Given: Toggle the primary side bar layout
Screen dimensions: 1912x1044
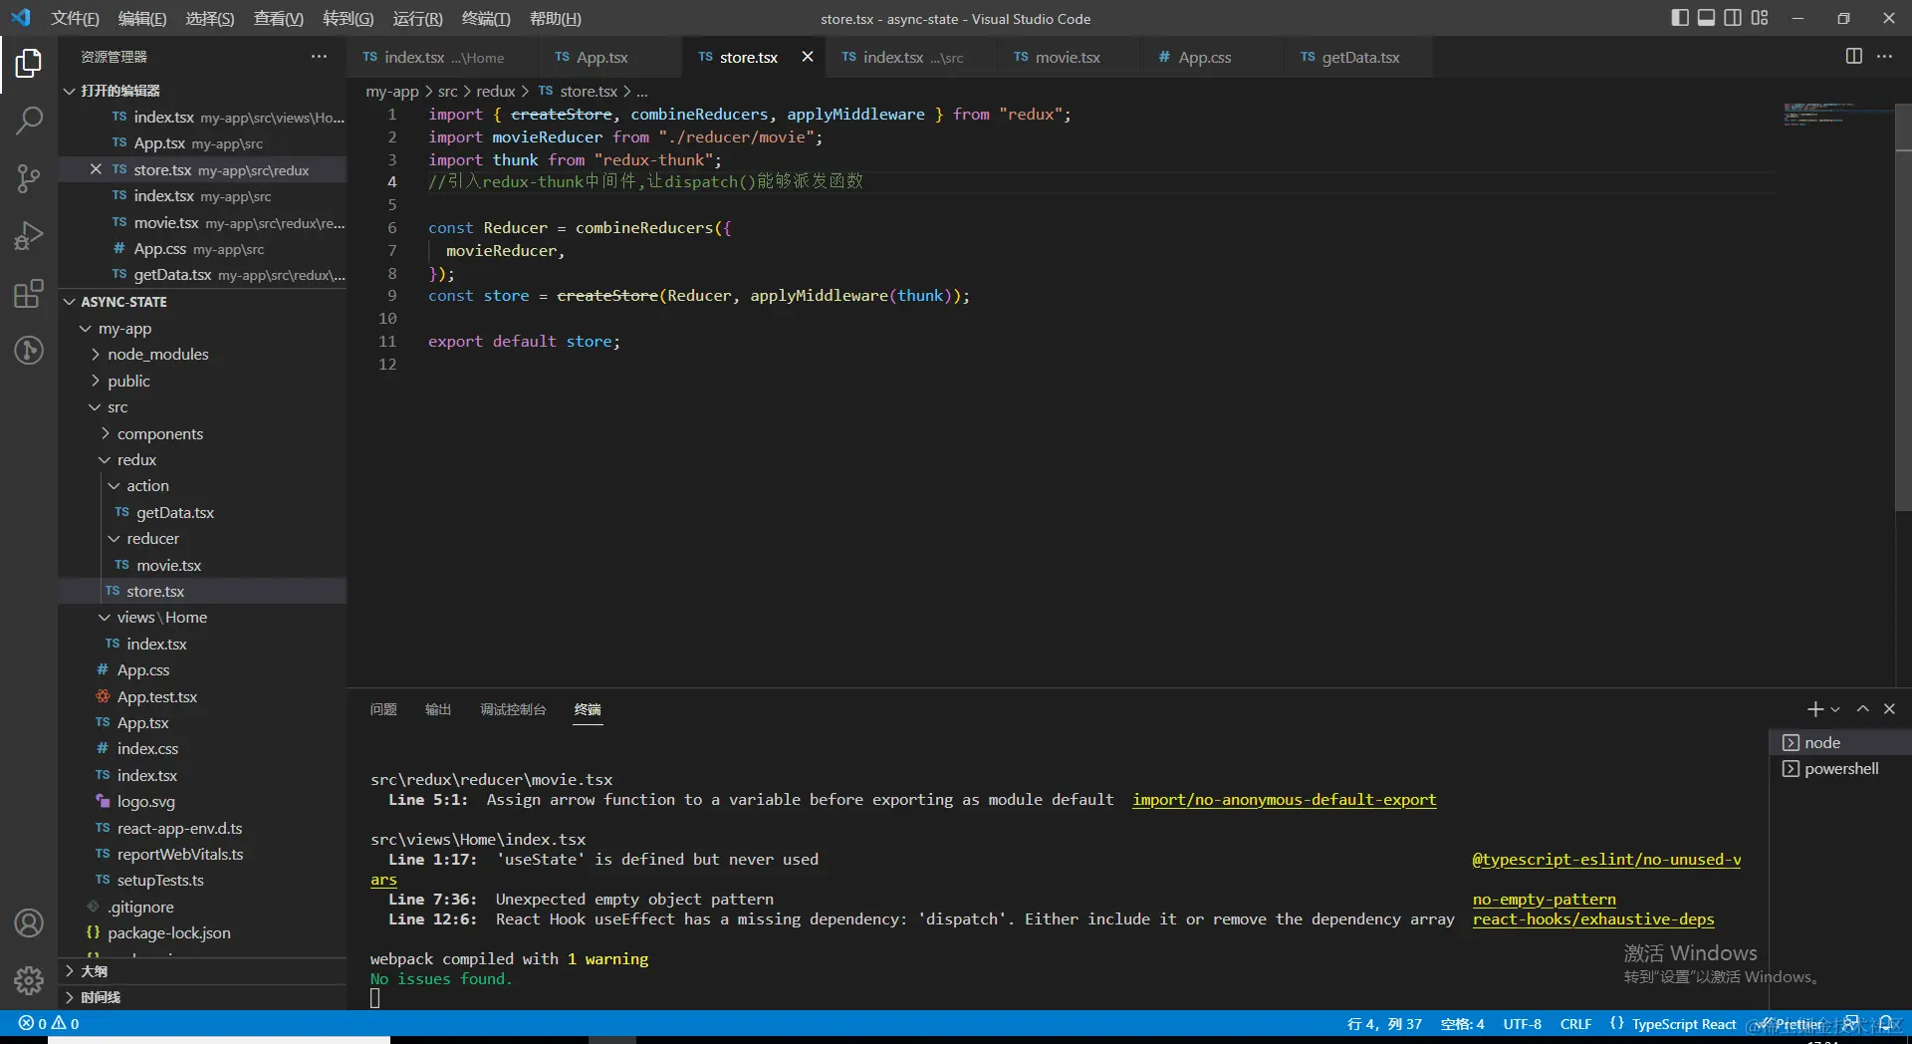Looking at the screenshot, I should coord(1680,18).
